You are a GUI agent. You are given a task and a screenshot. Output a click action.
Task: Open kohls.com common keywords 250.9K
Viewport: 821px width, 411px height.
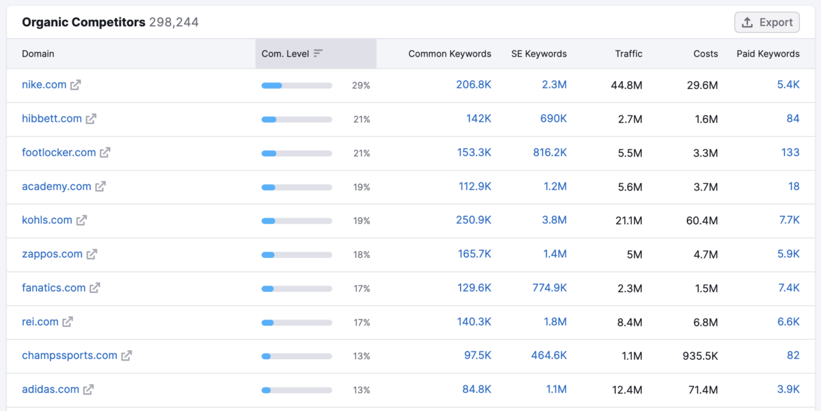click(x=474, y=220)
